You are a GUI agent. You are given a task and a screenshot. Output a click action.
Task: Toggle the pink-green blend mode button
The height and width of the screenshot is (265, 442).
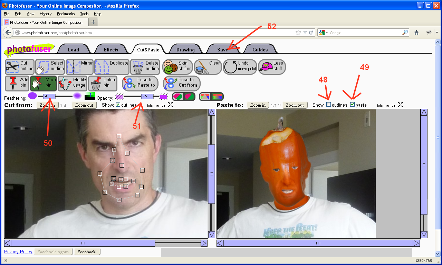click(184, 96)
